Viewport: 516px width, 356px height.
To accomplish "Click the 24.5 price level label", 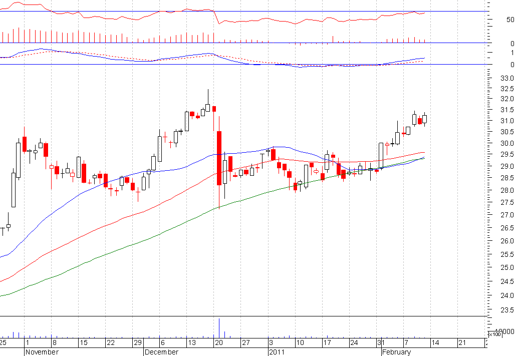I will point(507,281).
